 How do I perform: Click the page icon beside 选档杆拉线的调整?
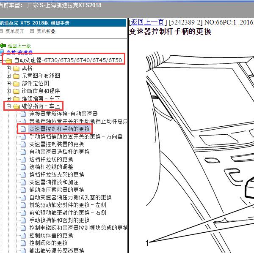(24, 167)
